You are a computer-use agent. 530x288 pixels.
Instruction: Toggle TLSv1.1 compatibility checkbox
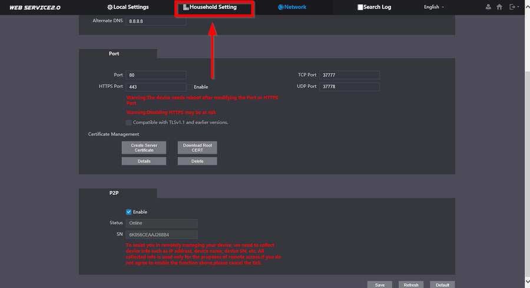[x=129, y=123]
